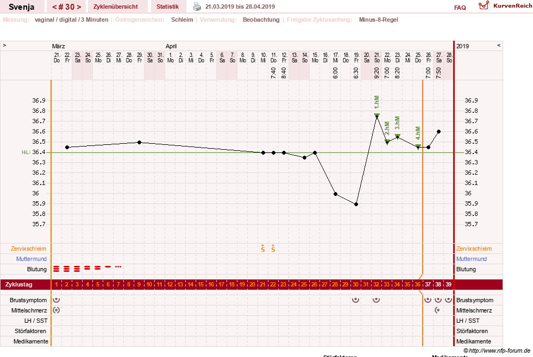Expand chart with the left '>' arrow
Image resolution: width=533 pixels, height=357 pixels.
4,45
